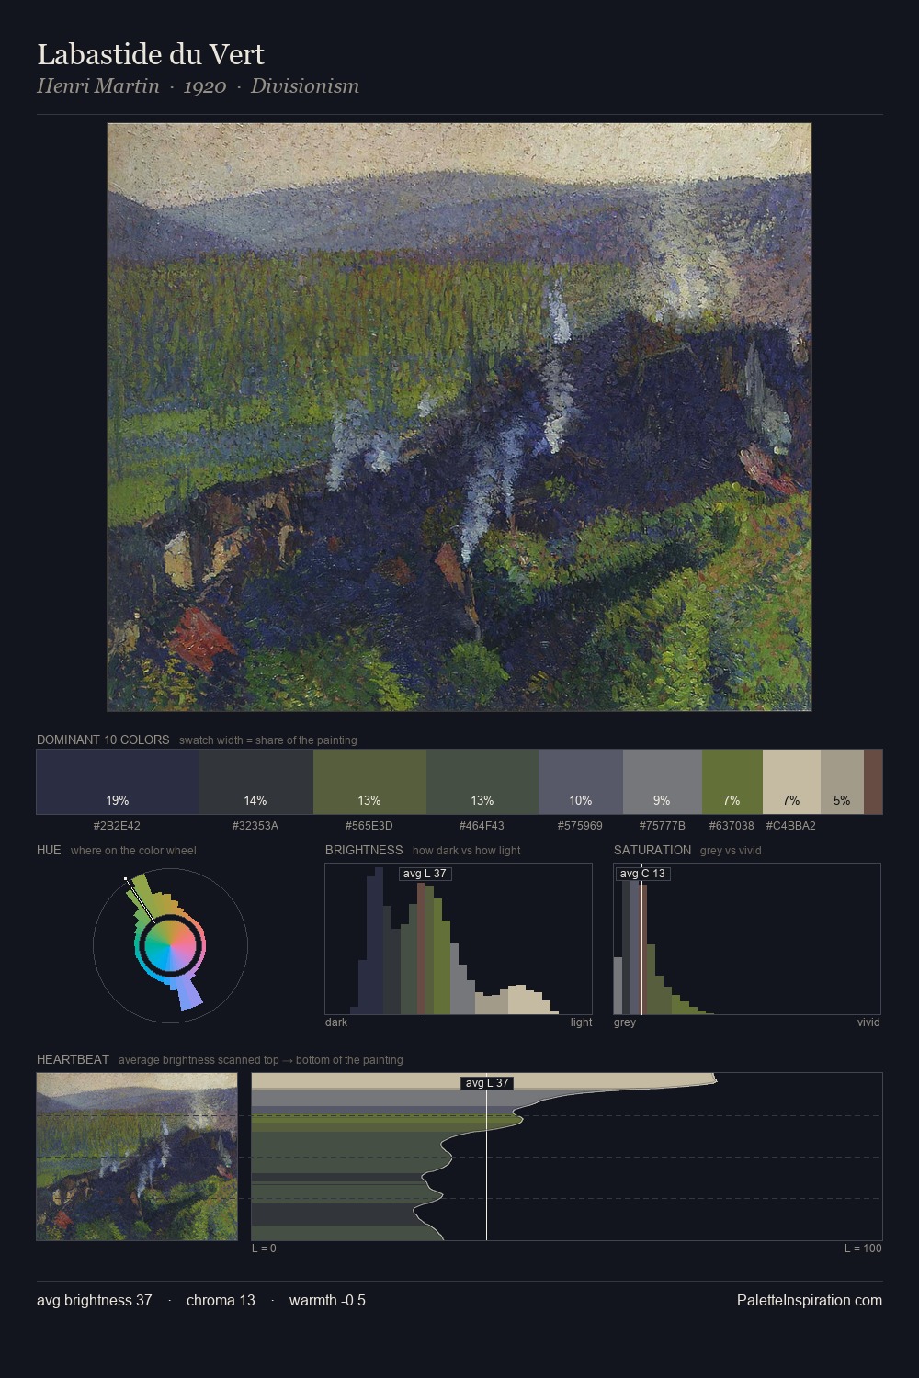The image size is (919, 1378).
Task: Click the saturation histogram chart
Action: tap(747, 939)
